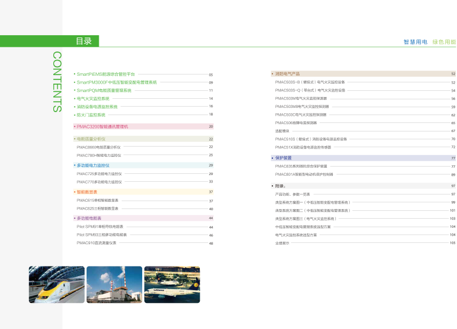This screenshot has width=457, height=329.
Task: Open the power plant photo
Action: (114, 284)
